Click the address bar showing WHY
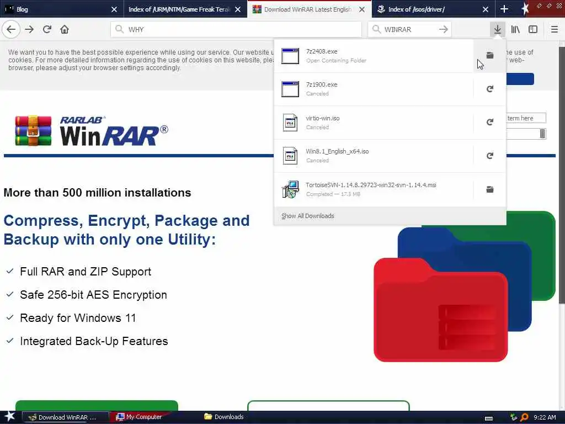The width and height of the screenshot is (565, 424). point(236,29)
